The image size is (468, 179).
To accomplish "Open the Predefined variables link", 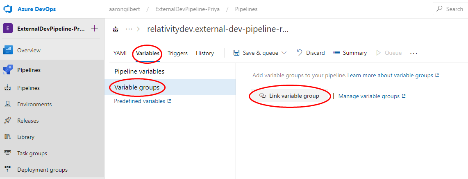I will tap(139, 101).
